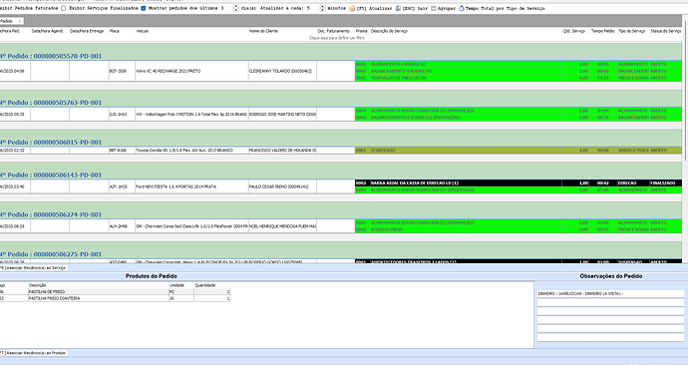Click [F7] Associar Mecânico(s) ao Produto
This screenshot has height=365, width=688.
(33, 353)
